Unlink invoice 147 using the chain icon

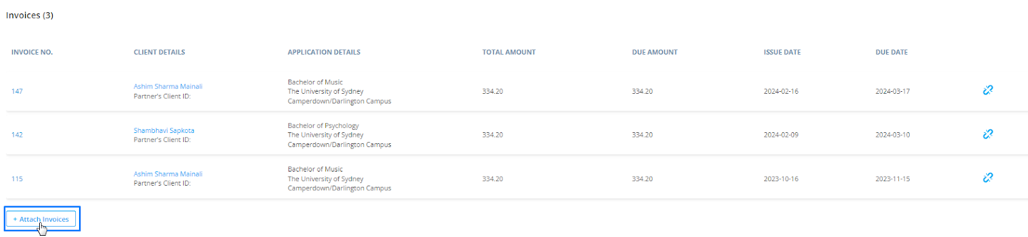coord(988,90)
